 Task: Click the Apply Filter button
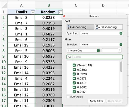96,101
